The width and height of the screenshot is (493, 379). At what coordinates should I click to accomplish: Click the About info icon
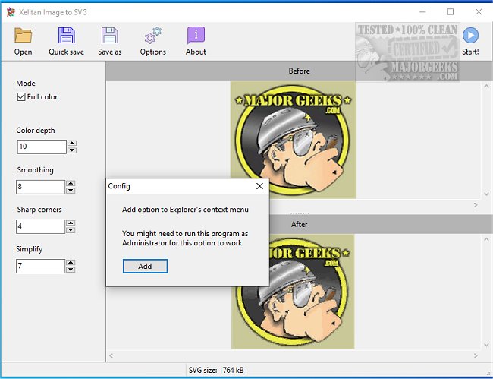[x=196, y=35]
